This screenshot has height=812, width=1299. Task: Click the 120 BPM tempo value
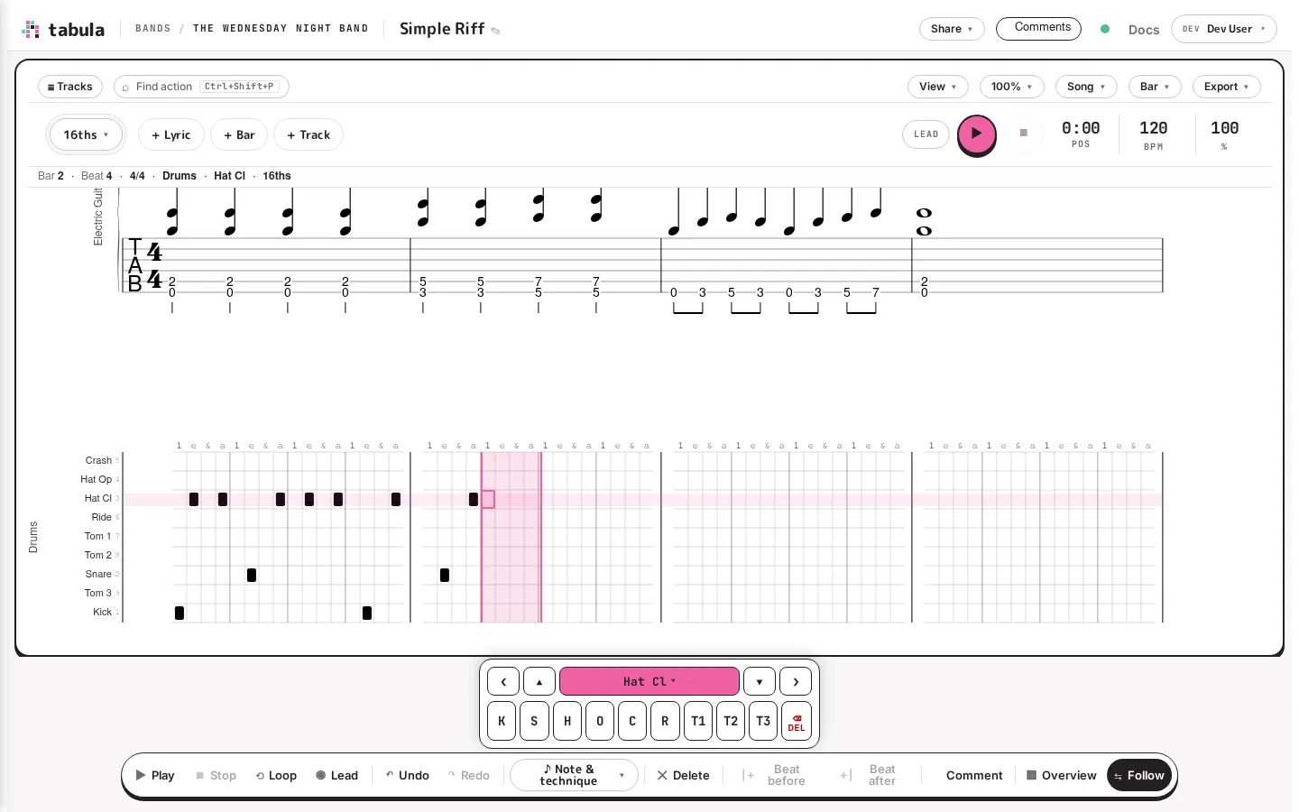click(x=1153, y=128)
